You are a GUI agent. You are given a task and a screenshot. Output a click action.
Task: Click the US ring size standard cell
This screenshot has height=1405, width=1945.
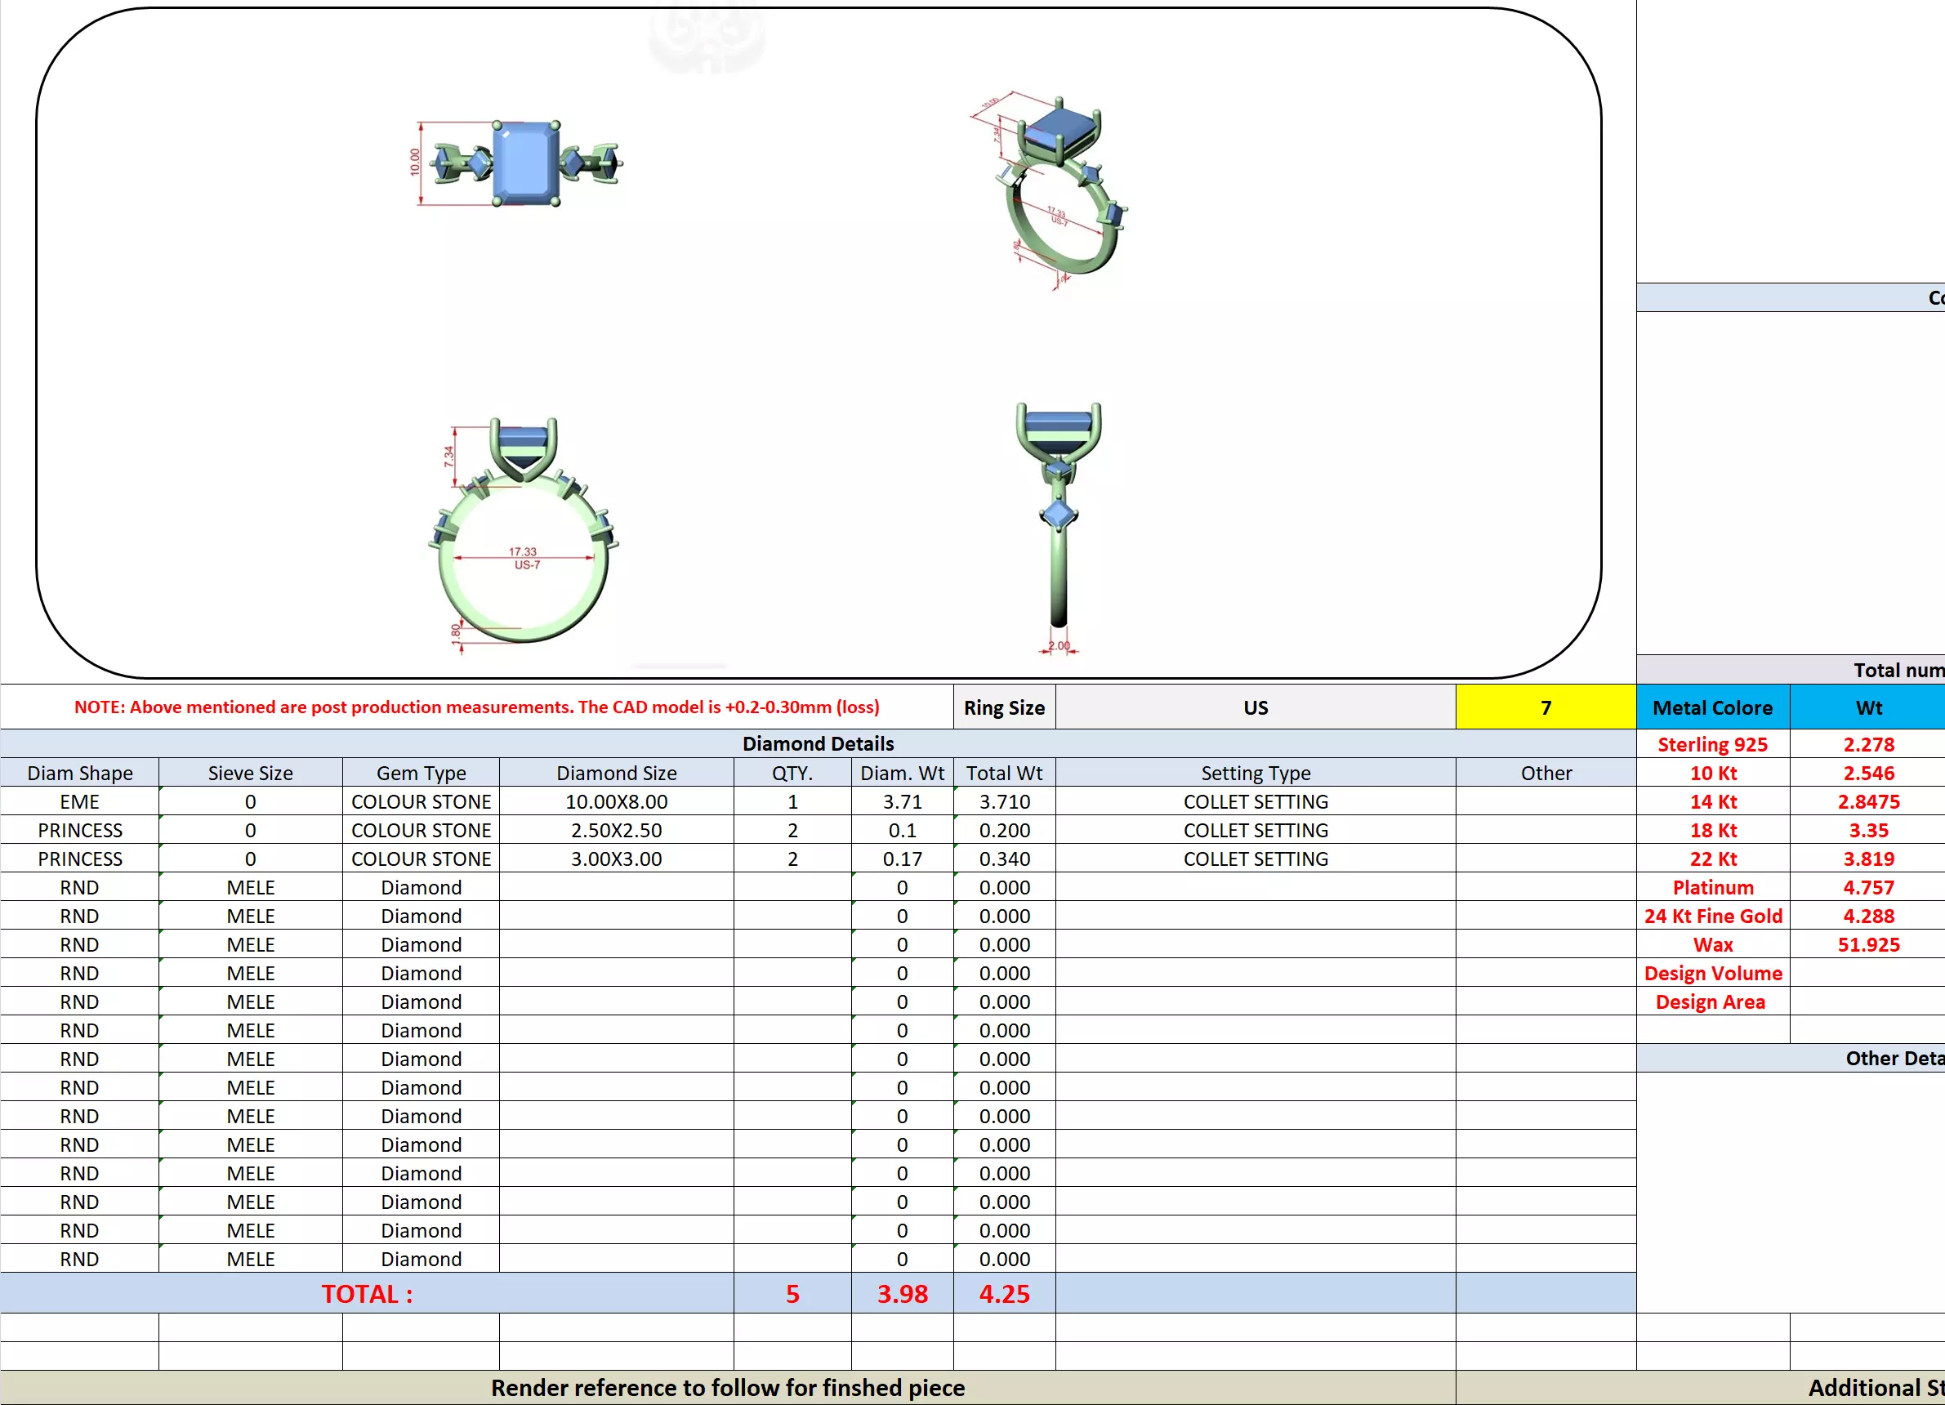[x=1255, y=707]
